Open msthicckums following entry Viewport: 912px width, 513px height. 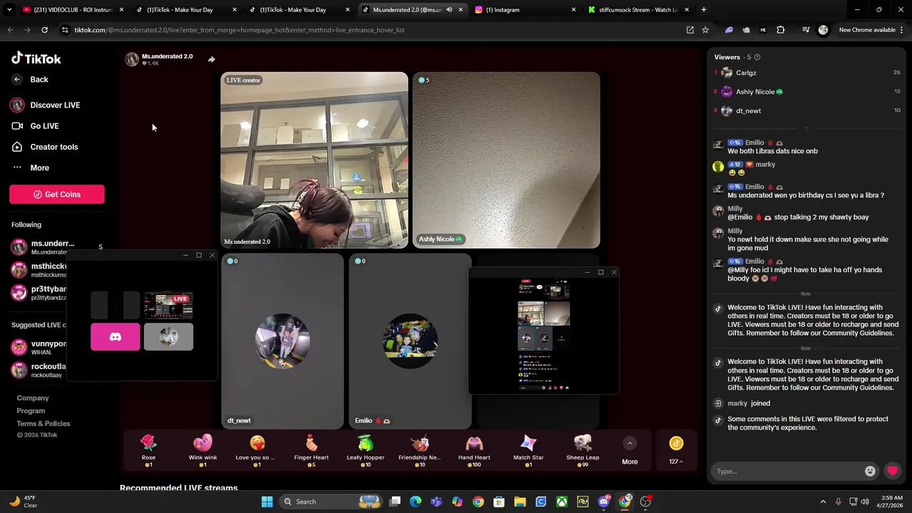39,270
